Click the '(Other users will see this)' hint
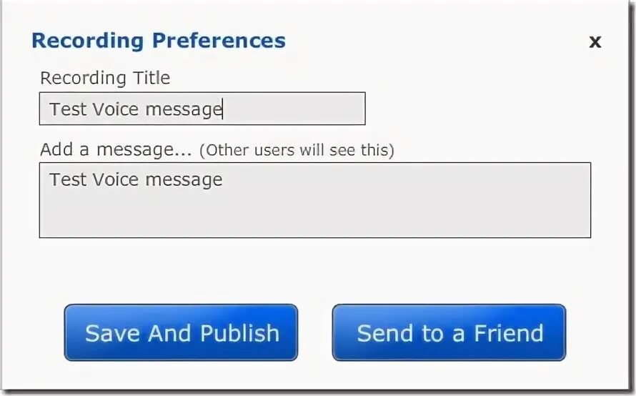Image resolution: width=636 pixels, height=396 pixels. point(297,150)
